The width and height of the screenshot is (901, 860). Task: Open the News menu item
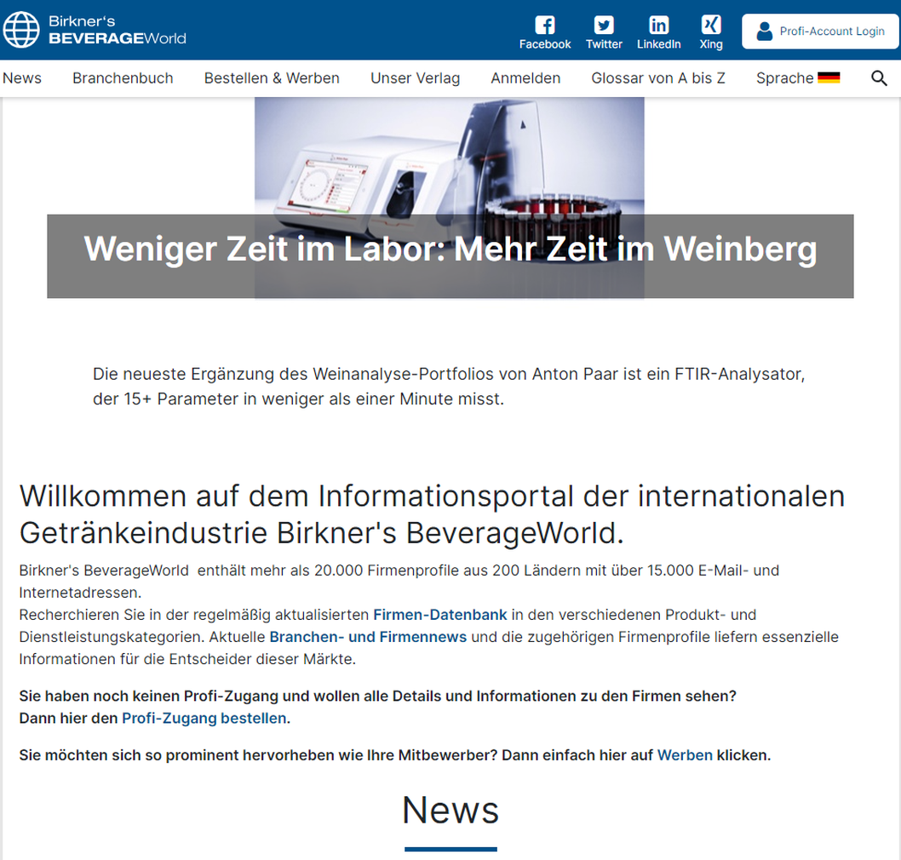[22, 78]
